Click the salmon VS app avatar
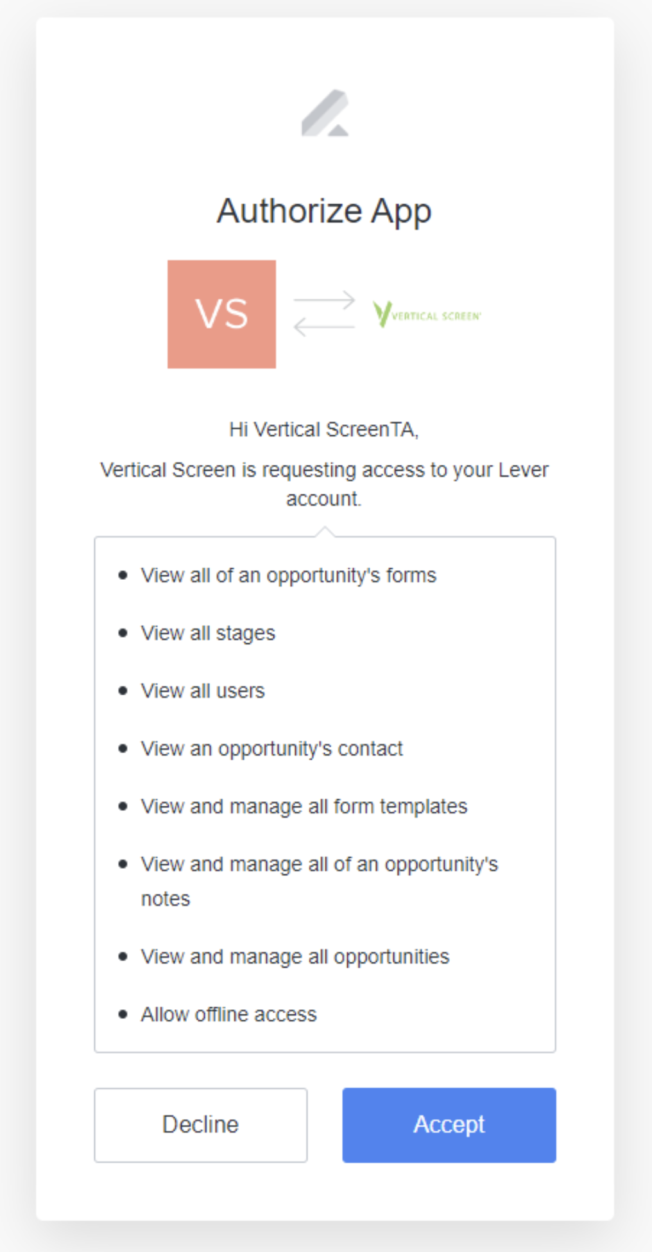 tap(222, 314)
